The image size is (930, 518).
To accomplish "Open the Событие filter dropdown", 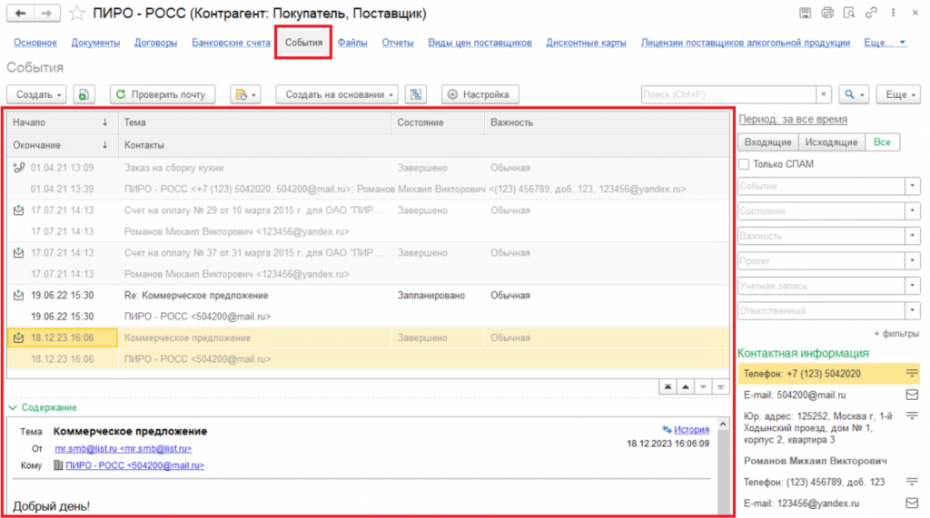I will [912, 186].
